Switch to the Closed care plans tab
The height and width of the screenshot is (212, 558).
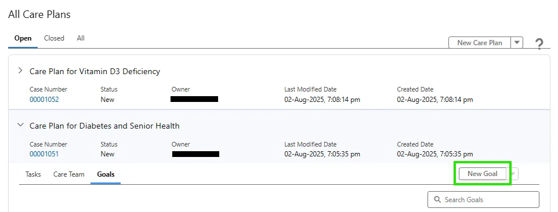[x=54, y=38]
